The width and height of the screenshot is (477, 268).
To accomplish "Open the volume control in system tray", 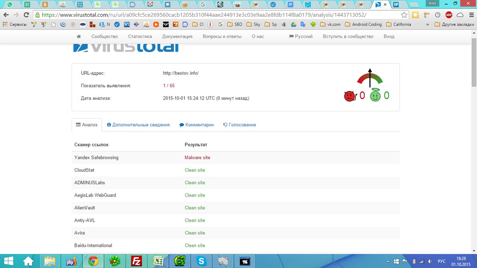I will [430, 261].
